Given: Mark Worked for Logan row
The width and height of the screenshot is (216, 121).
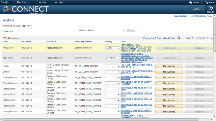Looking at the screenshot, I should click(169, 66).
